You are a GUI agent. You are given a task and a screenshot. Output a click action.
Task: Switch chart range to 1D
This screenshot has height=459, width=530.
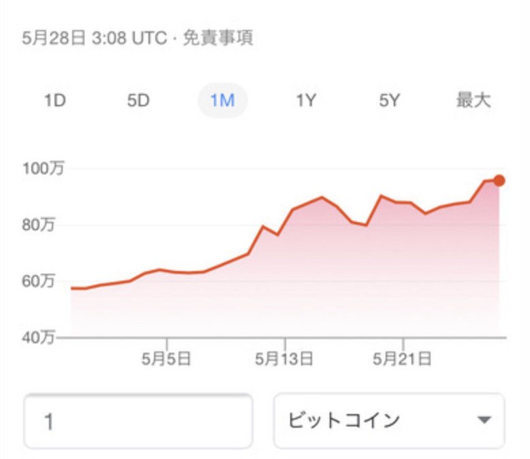coord(55,100)
